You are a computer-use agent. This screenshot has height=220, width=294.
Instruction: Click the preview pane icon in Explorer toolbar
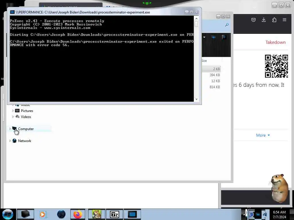point(214,37)
